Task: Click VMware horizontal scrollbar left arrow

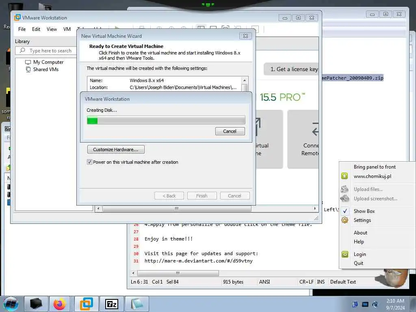Action: coord(98,208)
